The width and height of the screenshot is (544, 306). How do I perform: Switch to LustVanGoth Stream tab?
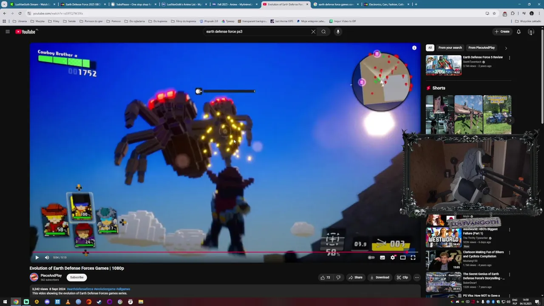(x=32, y=4)
